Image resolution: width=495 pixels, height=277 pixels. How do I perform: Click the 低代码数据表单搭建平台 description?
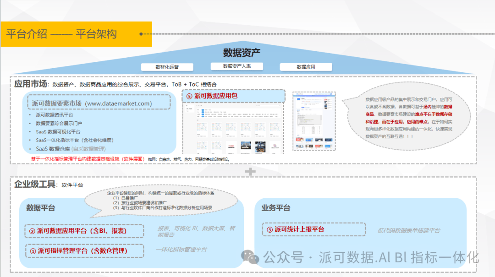coord(409,231)
